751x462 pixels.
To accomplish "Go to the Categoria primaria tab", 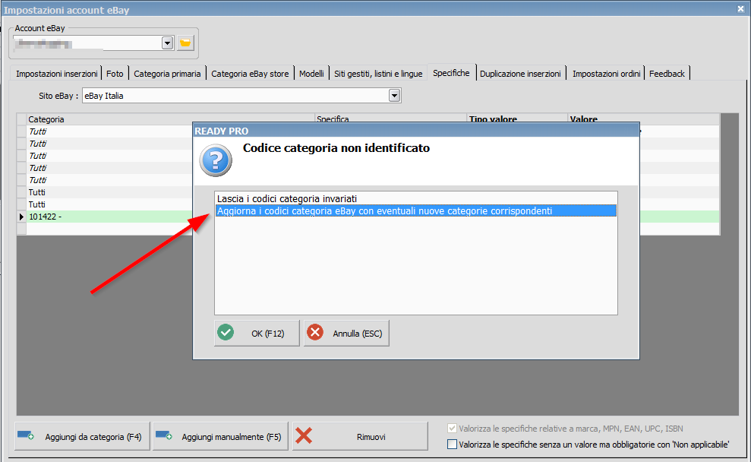I will (x=167, y=73).
